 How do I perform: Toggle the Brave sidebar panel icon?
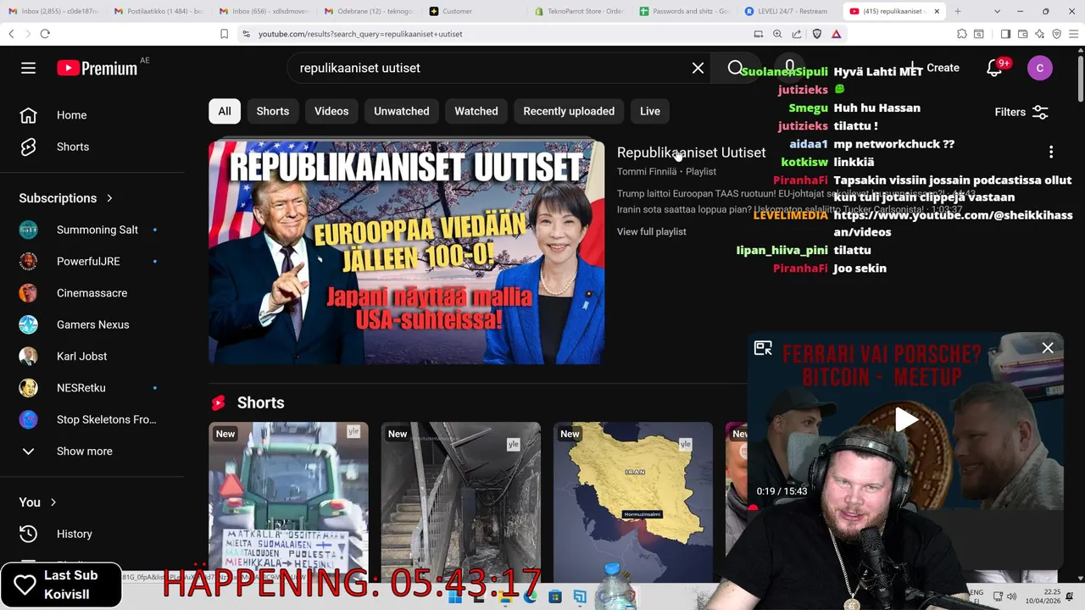coord(1005,34)
